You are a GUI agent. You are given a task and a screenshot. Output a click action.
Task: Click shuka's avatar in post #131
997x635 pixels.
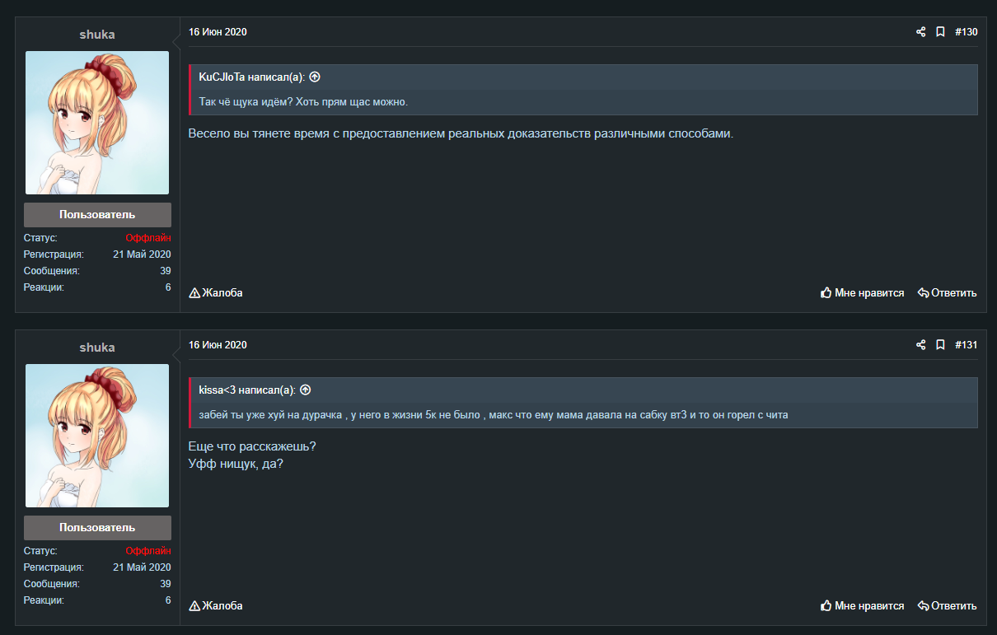tap(97, 436)
